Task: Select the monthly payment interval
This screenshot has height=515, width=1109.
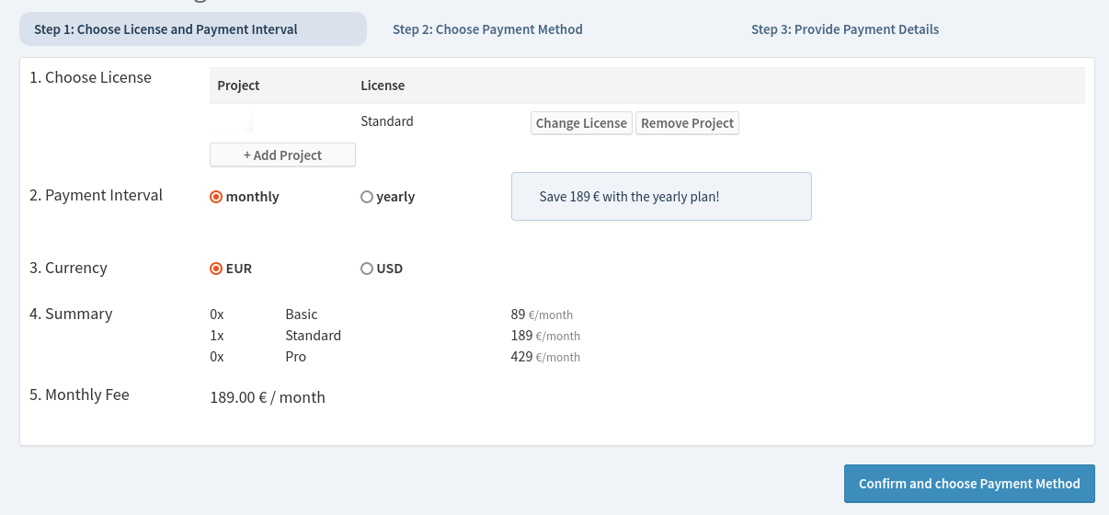Action: (x=245, y=197)
